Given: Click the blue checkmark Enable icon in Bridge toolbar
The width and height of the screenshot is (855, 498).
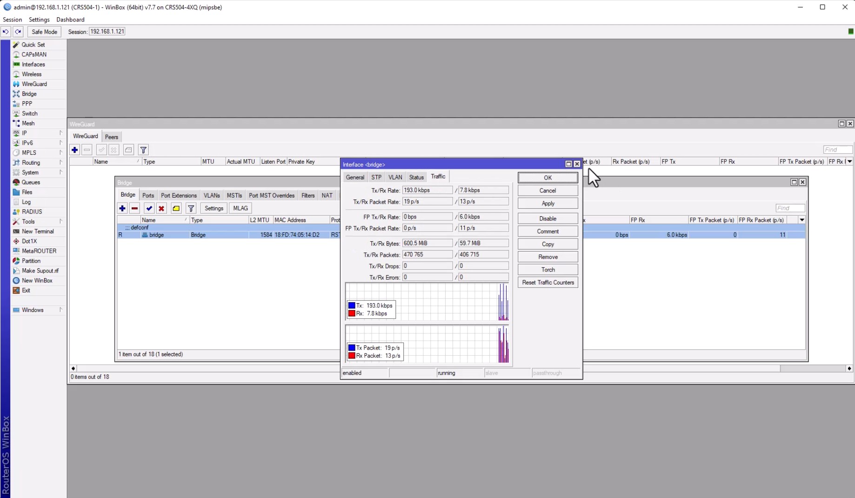Looking at the screenshot, I should pyautogui.click(x=149, y=208).
